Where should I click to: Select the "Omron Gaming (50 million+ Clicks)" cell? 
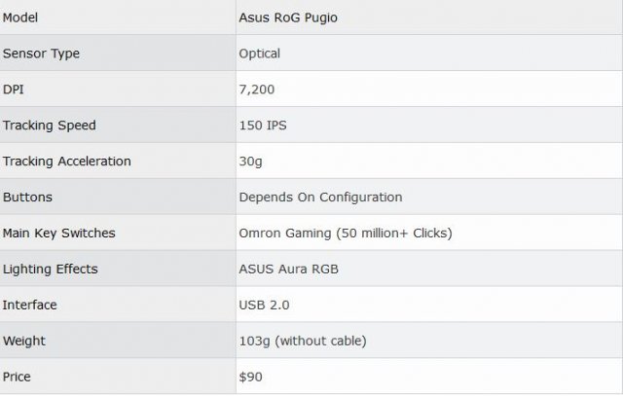[x=346, y=234]
